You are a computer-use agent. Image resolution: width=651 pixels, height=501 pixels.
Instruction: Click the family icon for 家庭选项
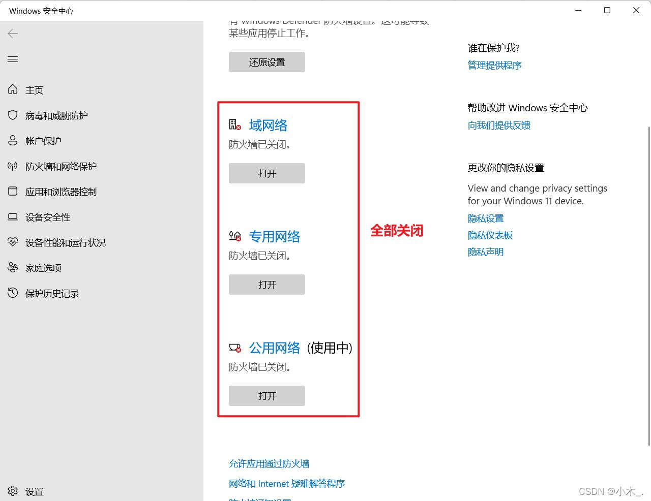coord(13,268)
